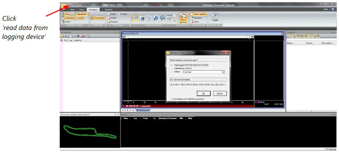Delete the current worksheet
This screenshot has height=153, width=339.
tap(112, 18)
